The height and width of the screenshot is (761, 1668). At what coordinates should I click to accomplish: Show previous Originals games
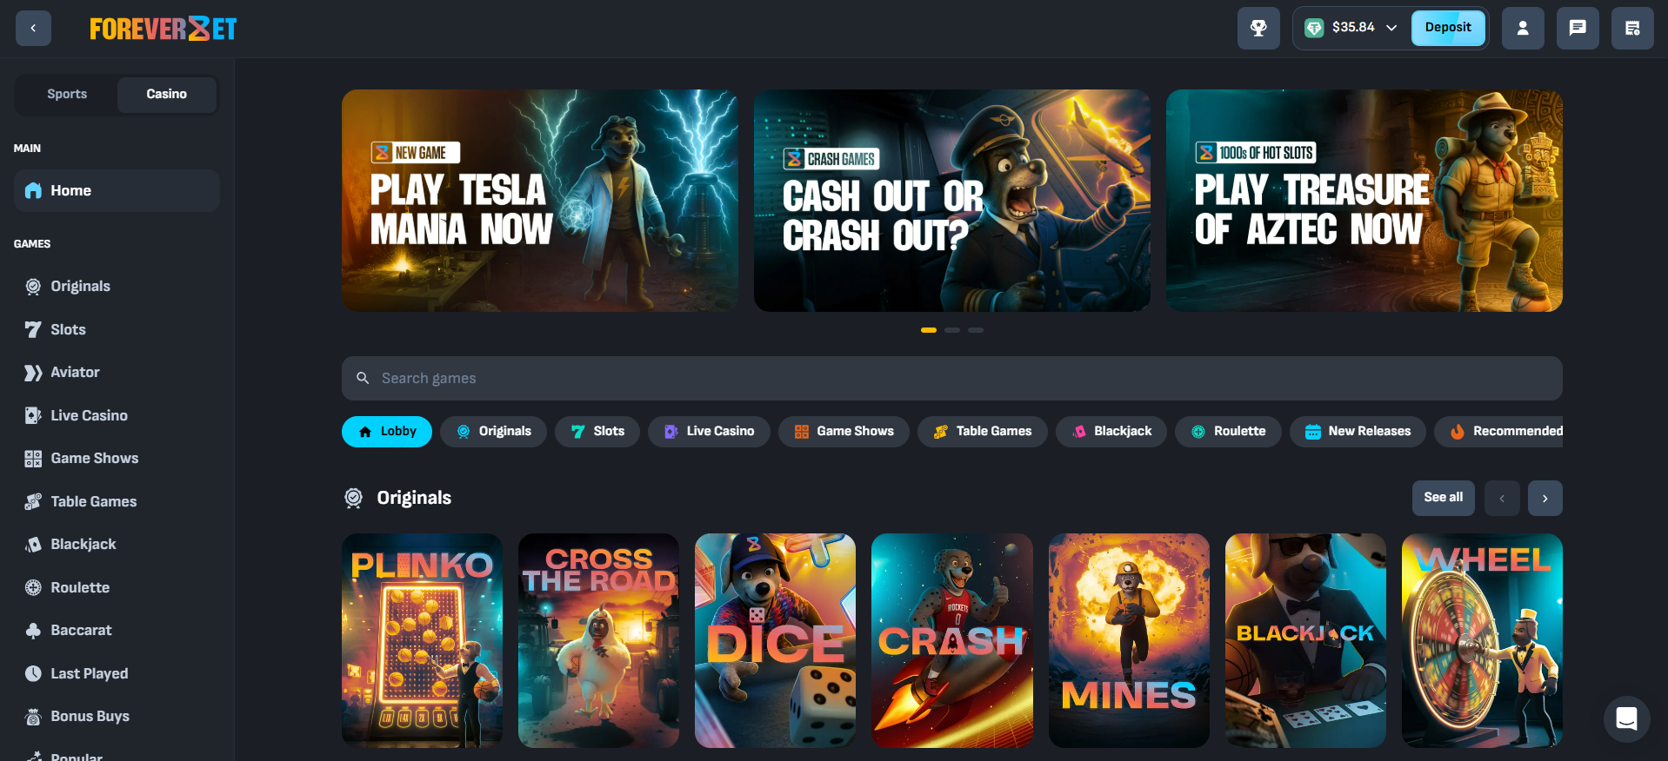tap(1502, 499)
